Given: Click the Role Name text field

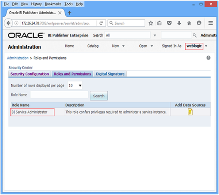Looking at the screenshot, I should pos(59,95).
